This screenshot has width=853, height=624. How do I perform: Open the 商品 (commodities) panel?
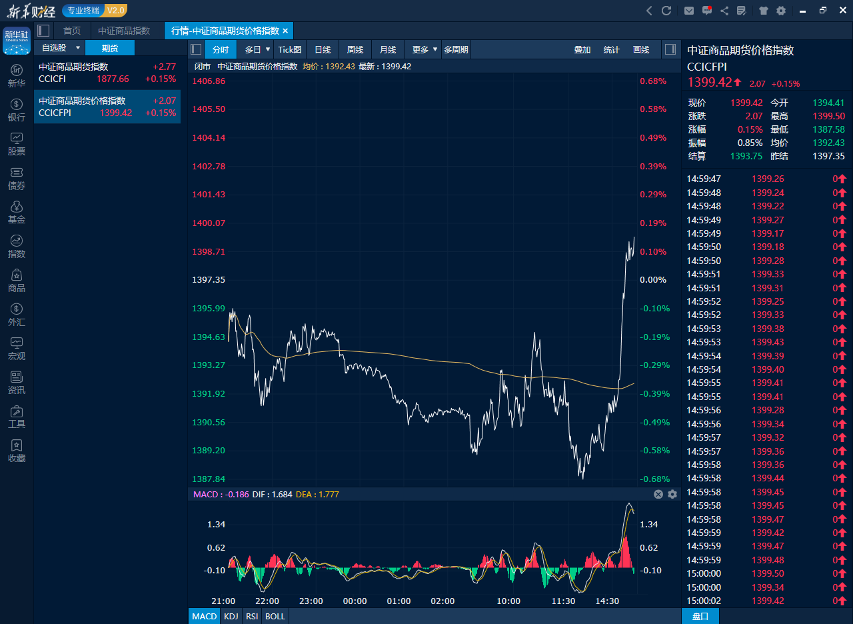click(x=16, y=281)
